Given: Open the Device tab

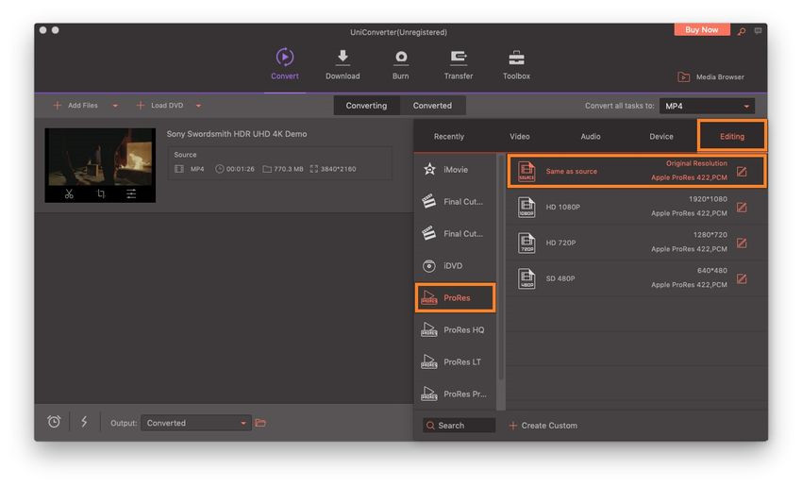Looking at the screenshot, I should (x=661, y=137).
